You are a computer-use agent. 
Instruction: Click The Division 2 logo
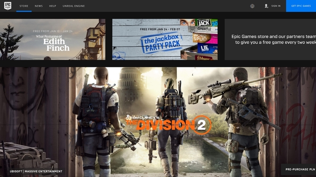[x=168, y=125]
